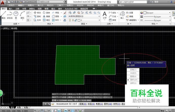Switch to the 布局1 layout tab

coord(19,107)
